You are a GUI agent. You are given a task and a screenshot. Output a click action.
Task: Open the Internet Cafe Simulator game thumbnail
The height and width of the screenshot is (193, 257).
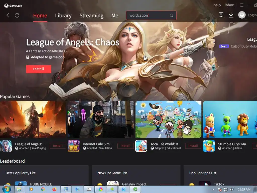[101, 119]
